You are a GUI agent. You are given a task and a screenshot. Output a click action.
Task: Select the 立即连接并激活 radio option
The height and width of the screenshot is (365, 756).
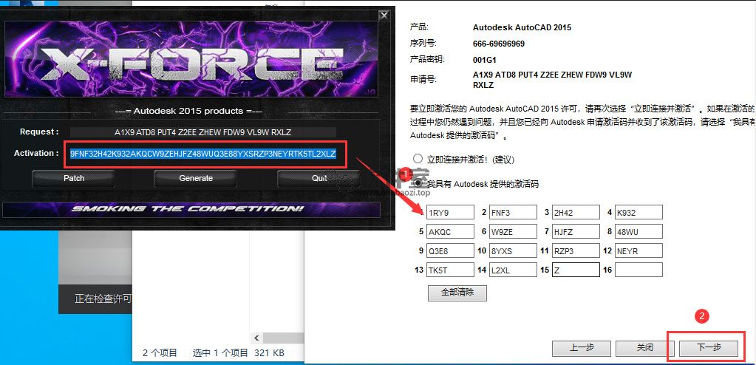click(418, 159)
